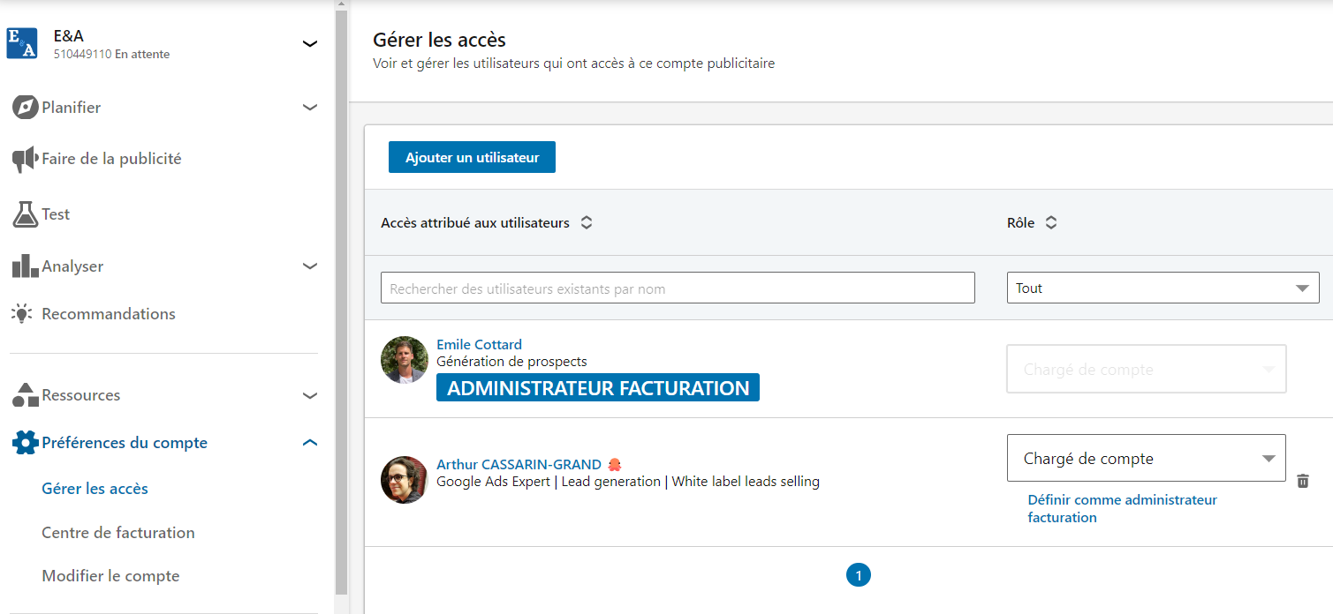Click the Planifier compass icon

[25, 108]
